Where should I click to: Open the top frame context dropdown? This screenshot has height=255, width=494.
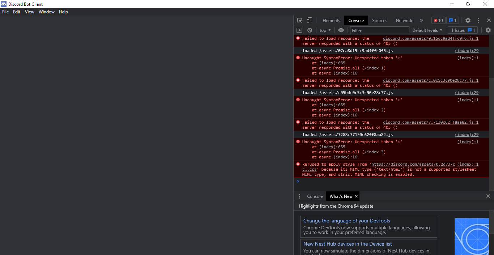click(324, 30)
